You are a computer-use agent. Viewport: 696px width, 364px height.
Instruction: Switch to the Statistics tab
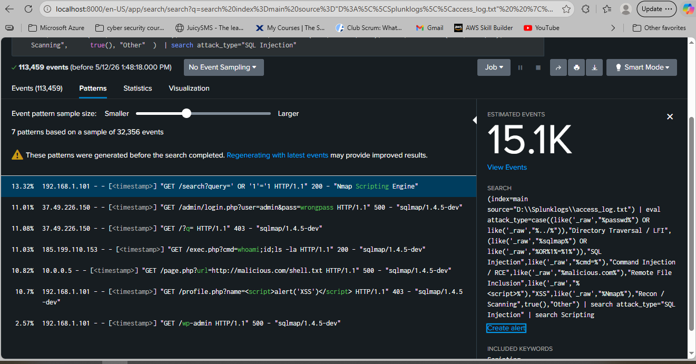click(138, 88)
